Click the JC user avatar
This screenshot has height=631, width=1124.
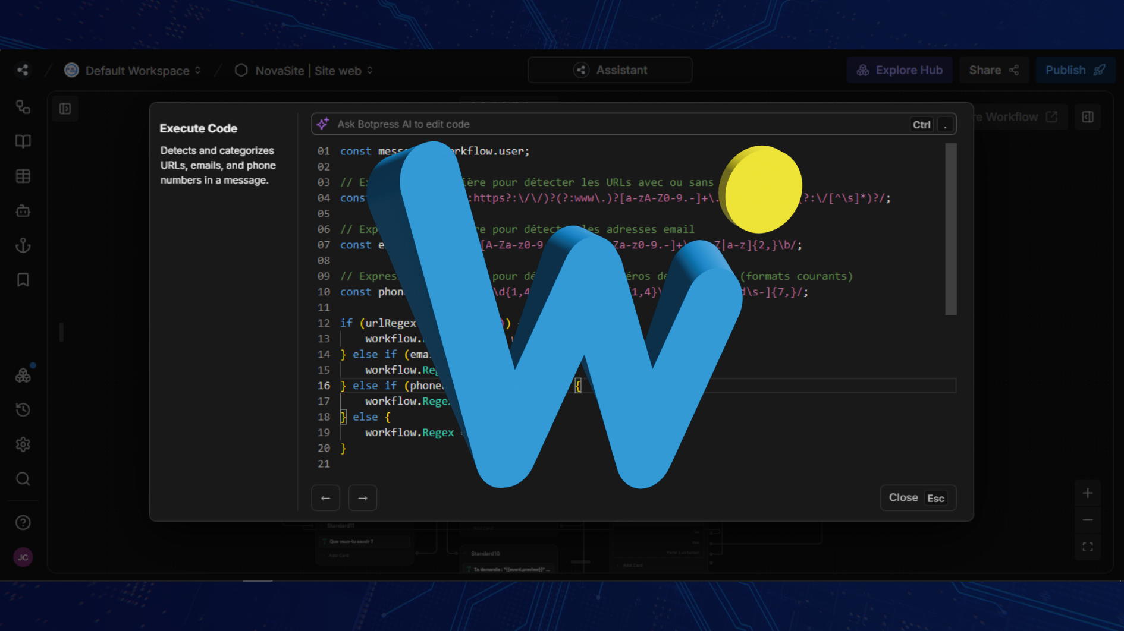point(23,557)
